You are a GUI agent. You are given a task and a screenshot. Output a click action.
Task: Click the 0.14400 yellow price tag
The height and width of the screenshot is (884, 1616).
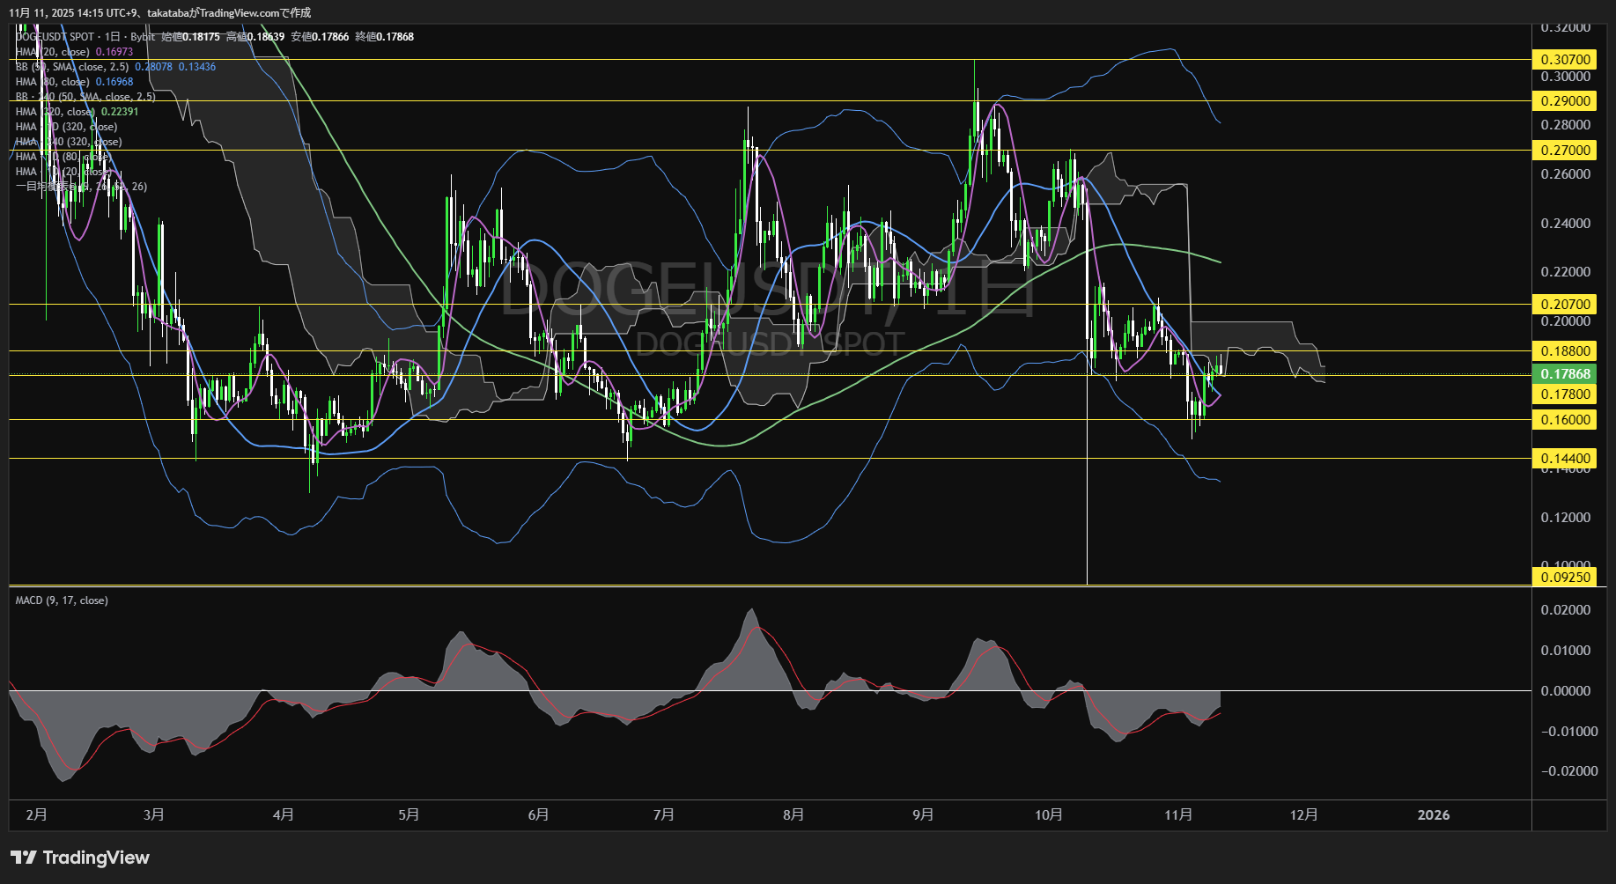tap(1565, 459)
